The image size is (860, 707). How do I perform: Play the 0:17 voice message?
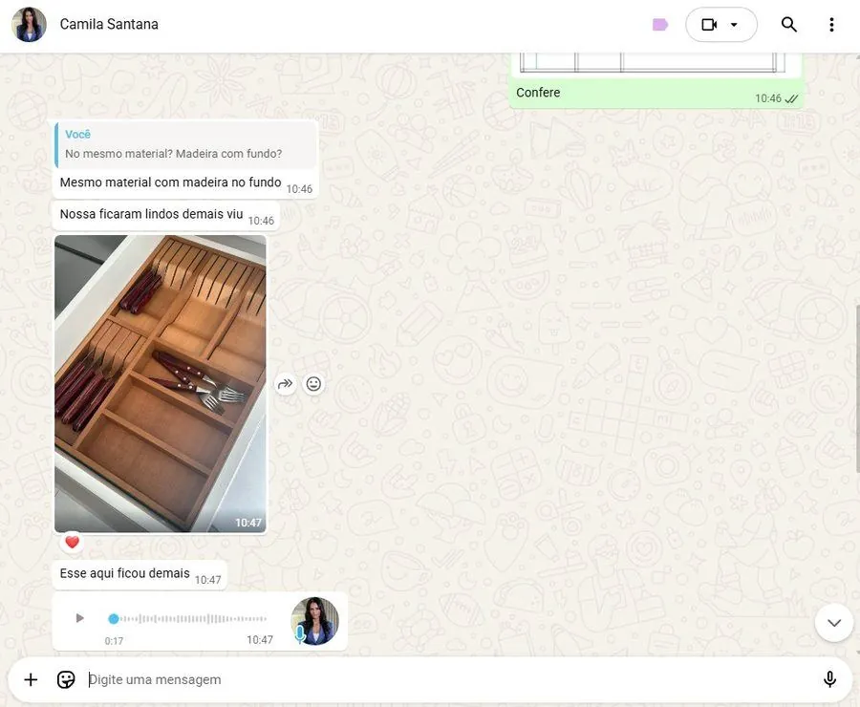pos(79,619)
